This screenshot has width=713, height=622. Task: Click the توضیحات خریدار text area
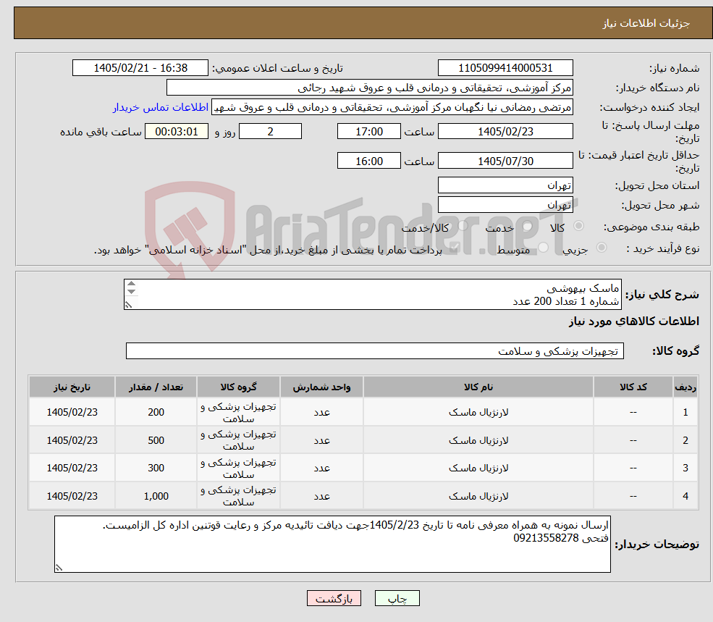click(x=332, y=544)
